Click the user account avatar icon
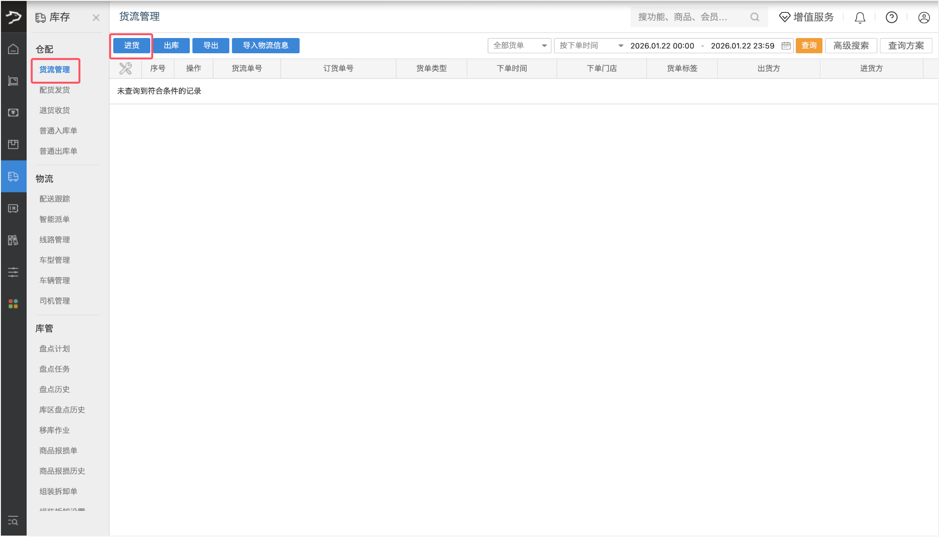The width and height of the screenshot is (939, 537). click(923, 18)
